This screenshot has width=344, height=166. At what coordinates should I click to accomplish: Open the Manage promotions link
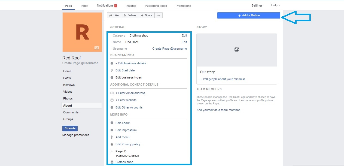76,135
